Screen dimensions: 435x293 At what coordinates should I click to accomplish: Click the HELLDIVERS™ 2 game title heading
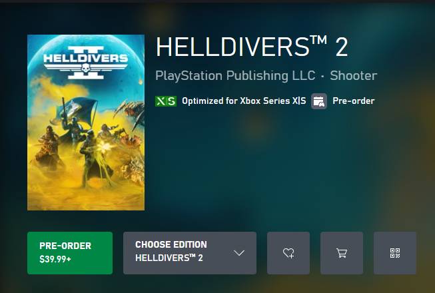pyautogui.click(x=252, y=47)
